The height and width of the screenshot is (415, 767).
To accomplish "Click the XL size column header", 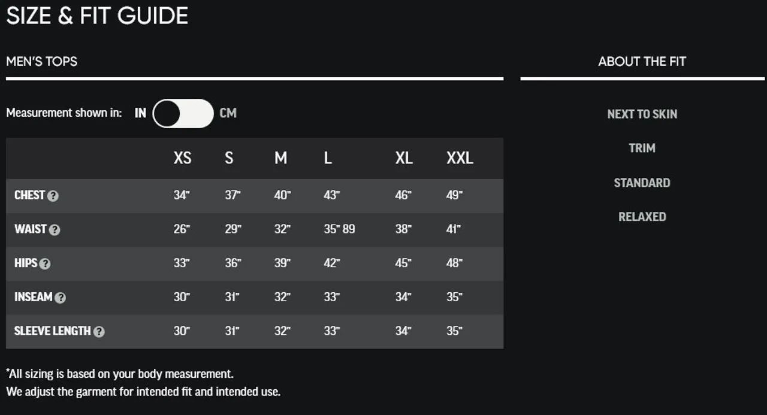I will pos(404,158).
